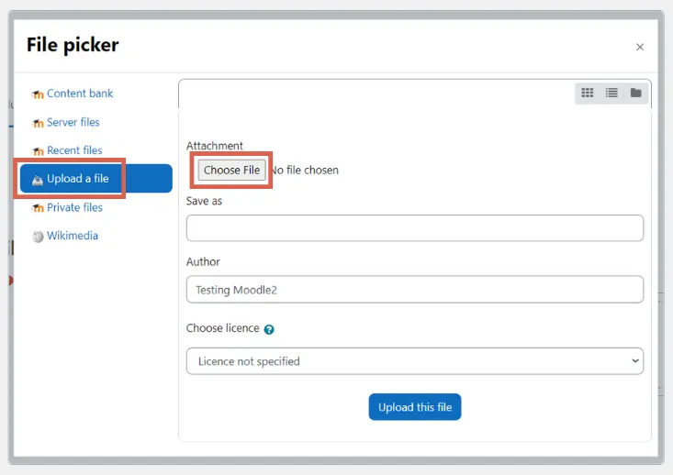
Task: Open the Server files repository
Action: tap(73, 122)
